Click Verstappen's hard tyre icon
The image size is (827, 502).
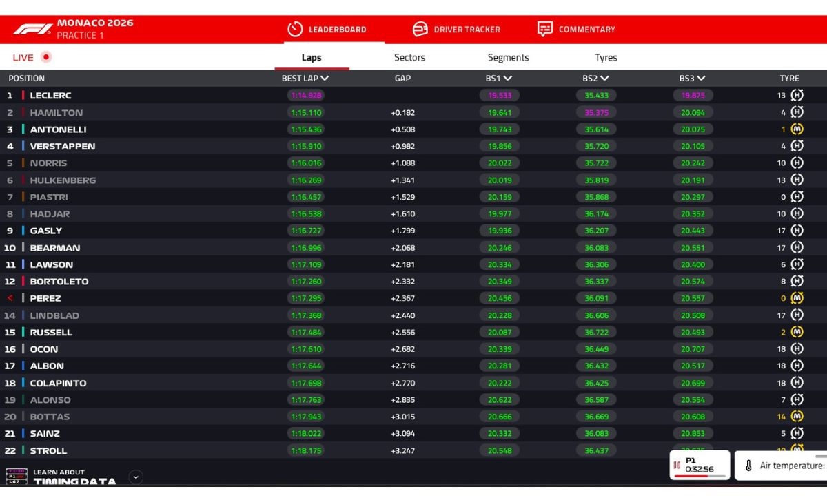click(x=797, y=146)
